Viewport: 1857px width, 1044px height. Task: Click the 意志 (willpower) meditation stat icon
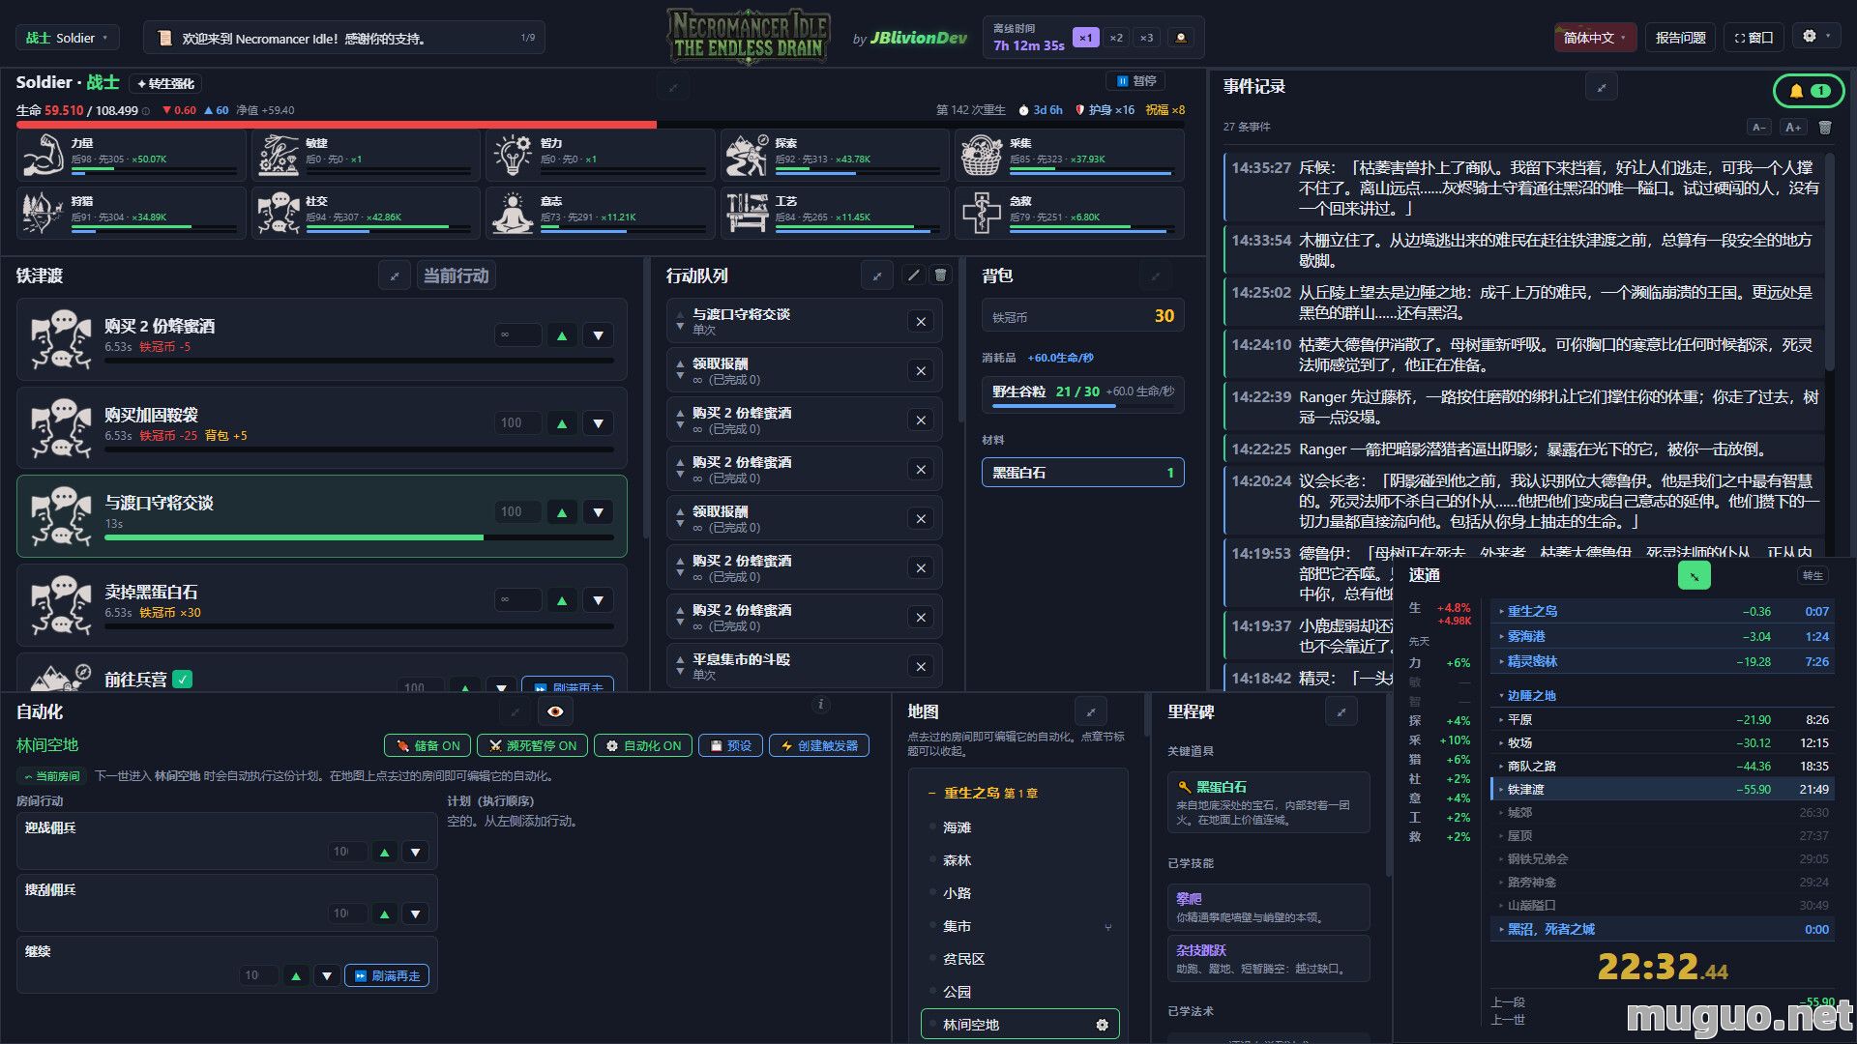pyautogui.click(x=513, y=213)
